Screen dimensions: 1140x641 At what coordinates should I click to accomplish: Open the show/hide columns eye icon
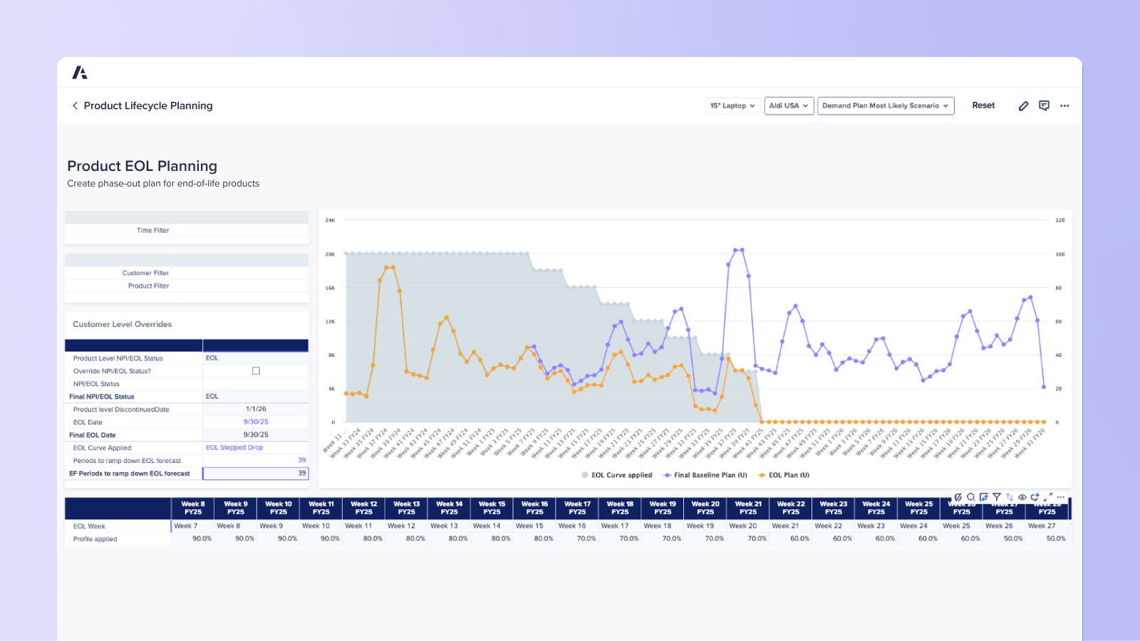(1022, 496)
